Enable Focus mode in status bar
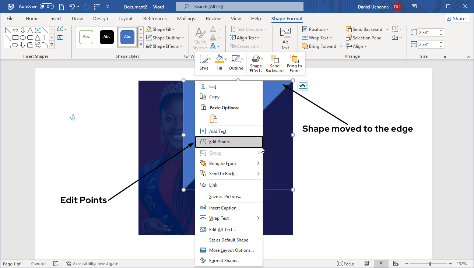The image size is (474, 268). (346, 264)
